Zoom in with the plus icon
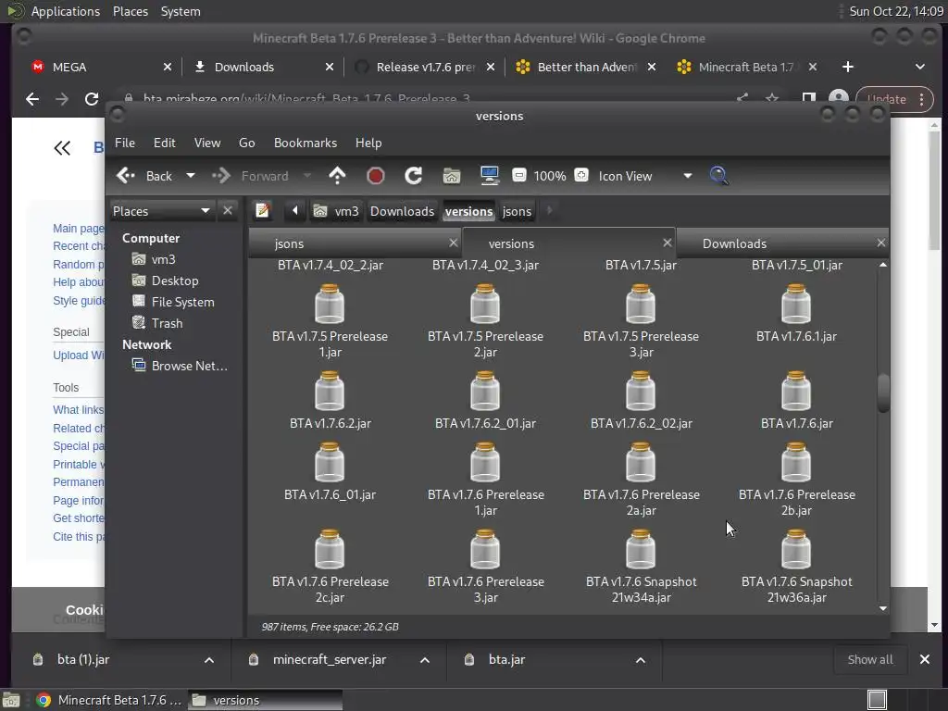948x711 pixels. [581, 175]
